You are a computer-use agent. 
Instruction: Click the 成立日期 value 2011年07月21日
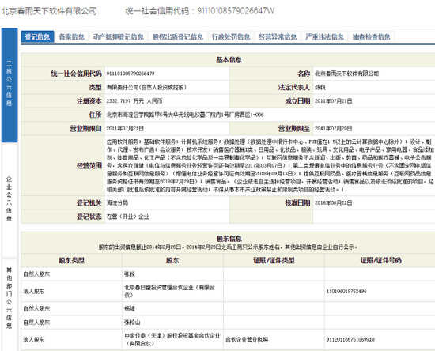point(334,101)
